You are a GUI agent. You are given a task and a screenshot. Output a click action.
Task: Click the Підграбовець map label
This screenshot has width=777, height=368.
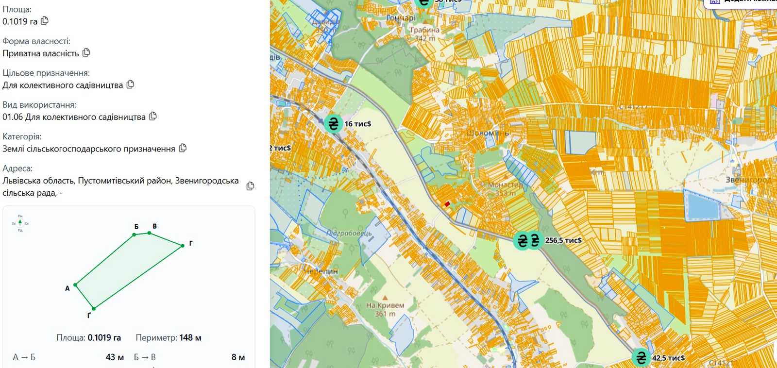[x=349, y=234]
